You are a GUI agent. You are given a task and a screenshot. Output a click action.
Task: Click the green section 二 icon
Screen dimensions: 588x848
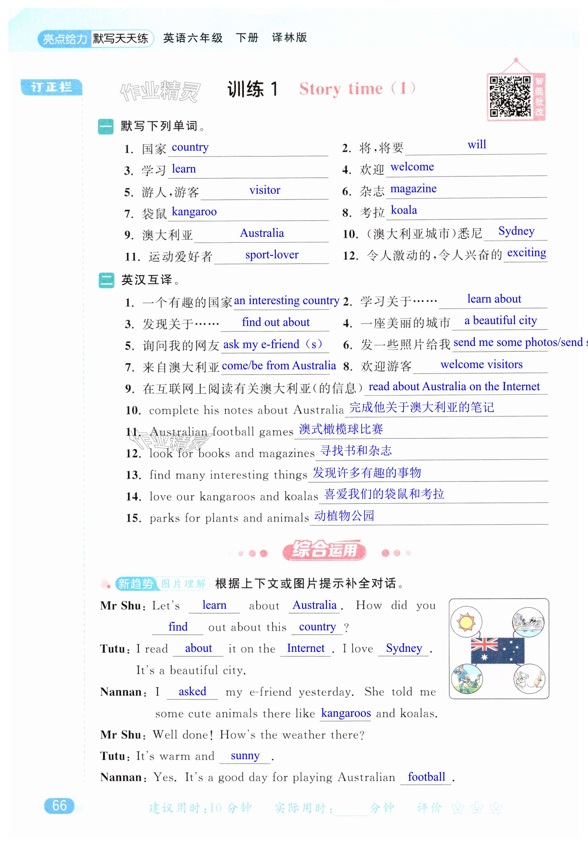pyautogui.click(x=106, y=280)
